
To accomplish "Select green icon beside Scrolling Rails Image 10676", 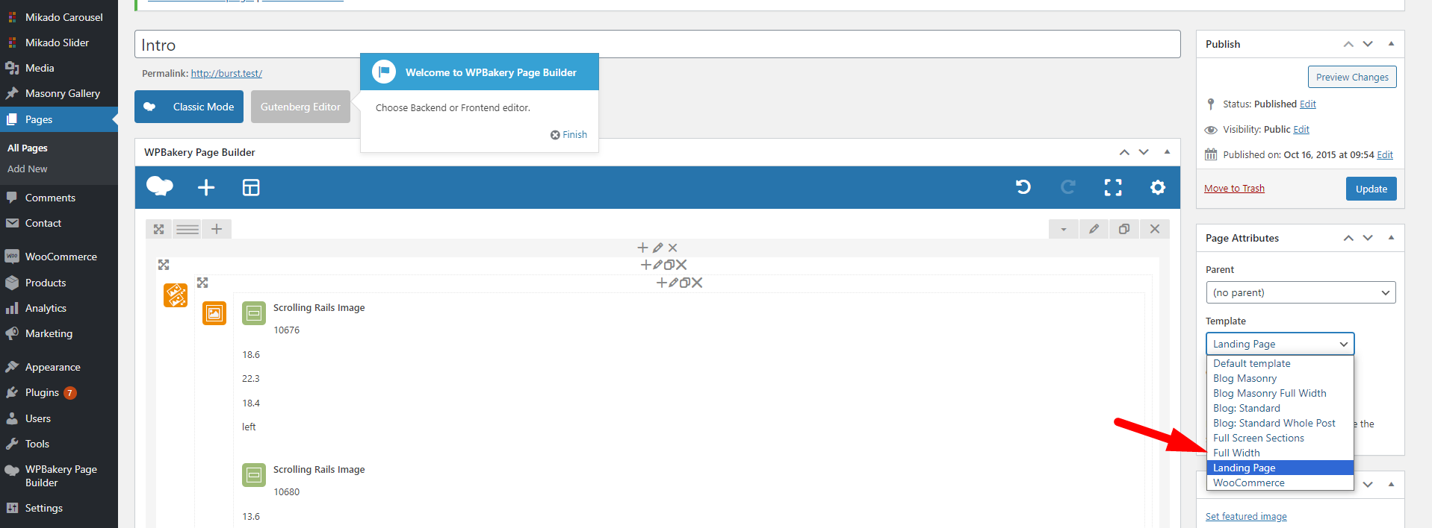I will click(254, 313).
